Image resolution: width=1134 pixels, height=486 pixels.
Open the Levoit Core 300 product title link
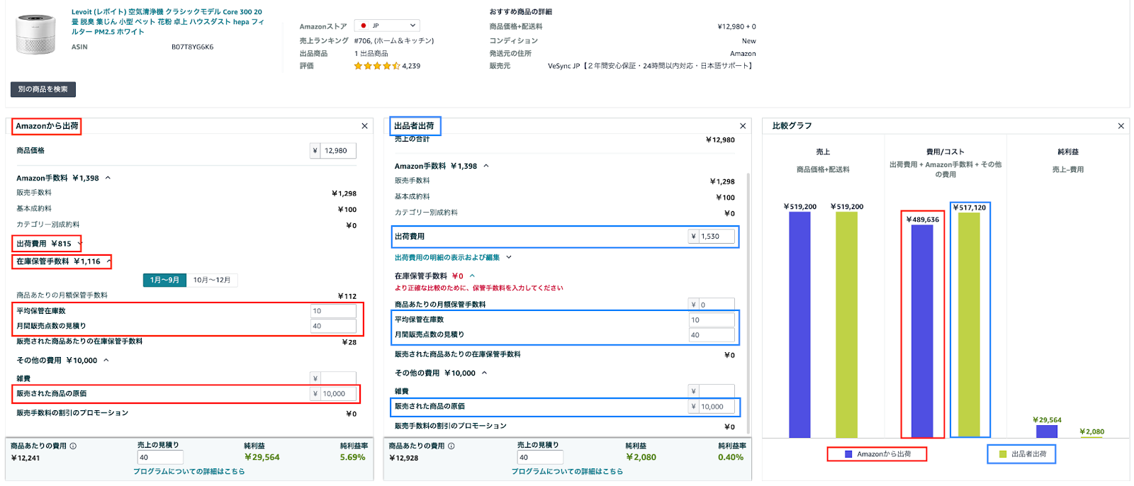point(167,22)
